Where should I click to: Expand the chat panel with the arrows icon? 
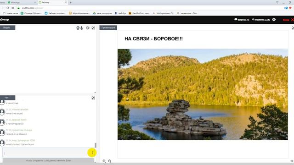93,98
